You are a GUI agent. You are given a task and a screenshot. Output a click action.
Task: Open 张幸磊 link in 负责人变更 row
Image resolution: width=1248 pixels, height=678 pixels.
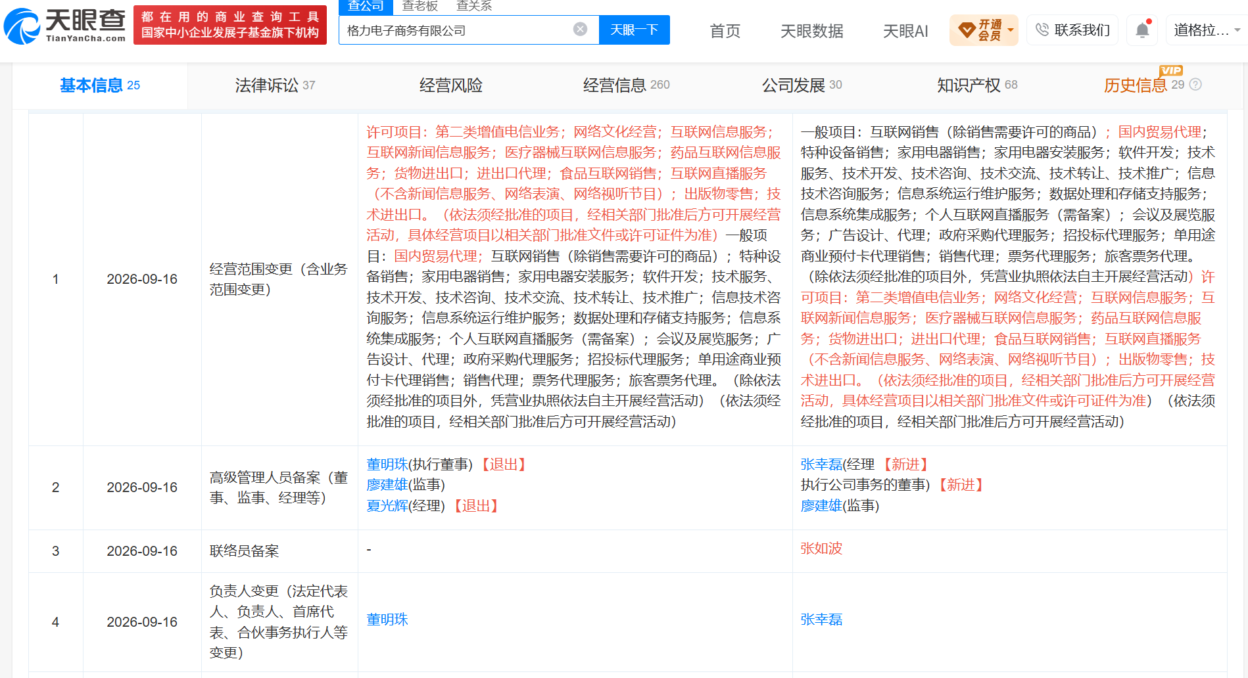pyautogui.click(x=821, y=620)
